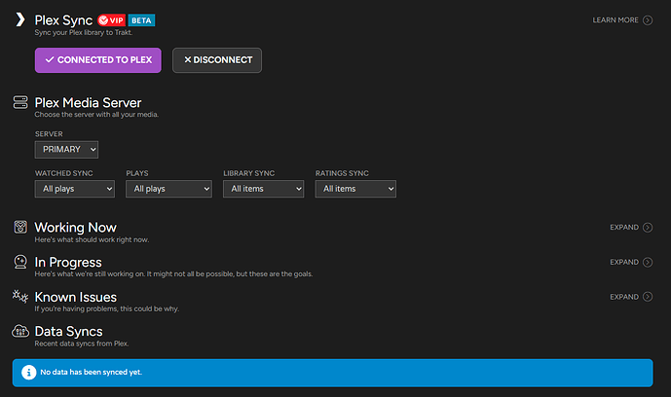Click the In Progress crystal ball icon
Viewport: 671px width, 397px height.
[x=20, y=262]
